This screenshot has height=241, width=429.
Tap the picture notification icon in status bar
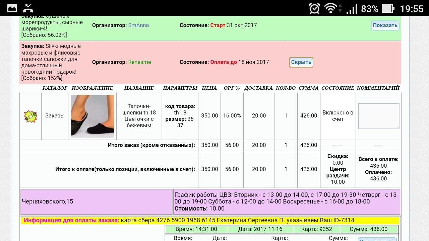(12, 8)
